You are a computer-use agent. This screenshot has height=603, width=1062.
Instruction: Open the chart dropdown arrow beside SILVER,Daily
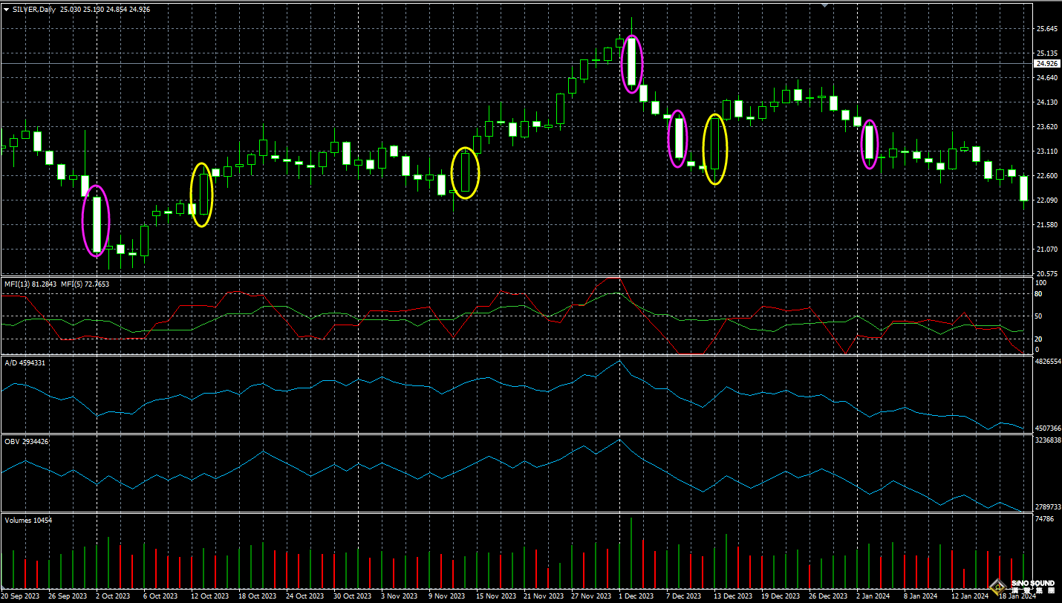click(7, 10)
